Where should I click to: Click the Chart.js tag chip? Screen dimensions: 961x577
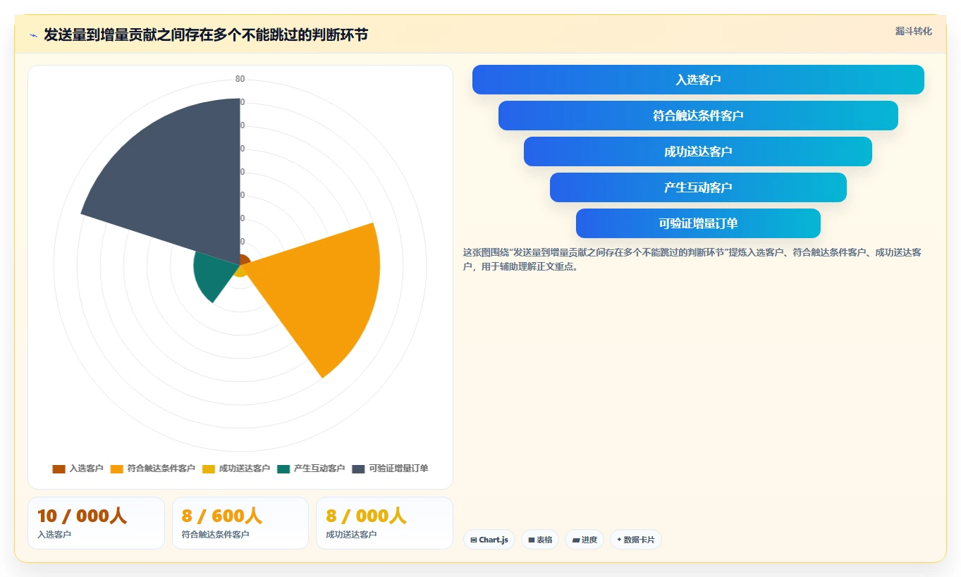[489, 540]
